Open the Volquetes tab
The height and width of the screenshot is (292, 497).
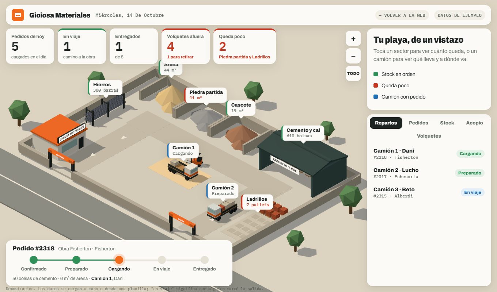pyautogui.click(x=429, y=136)
